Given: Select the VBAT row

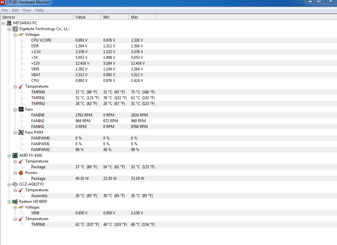Looking at the screenshot, I should (x=184, y=75).
